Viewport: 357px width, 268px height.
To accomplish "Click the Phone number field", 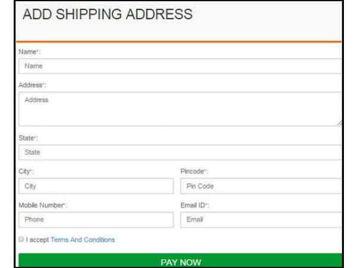I will pyautogui.click(x=96, y=220).
